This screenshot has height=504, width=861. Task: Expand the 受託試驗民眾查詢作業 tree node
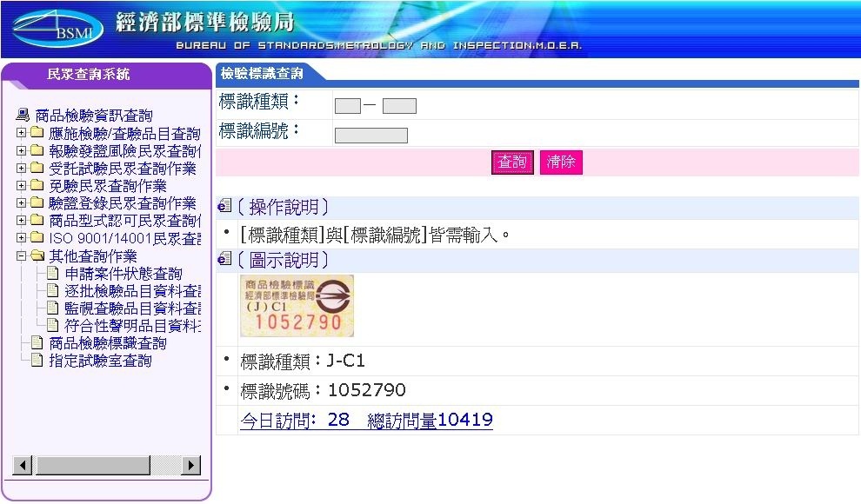pos(22,169)
